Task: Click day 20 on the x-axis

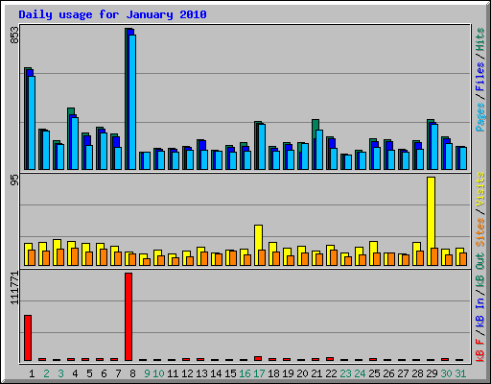Action: (302, 373)
